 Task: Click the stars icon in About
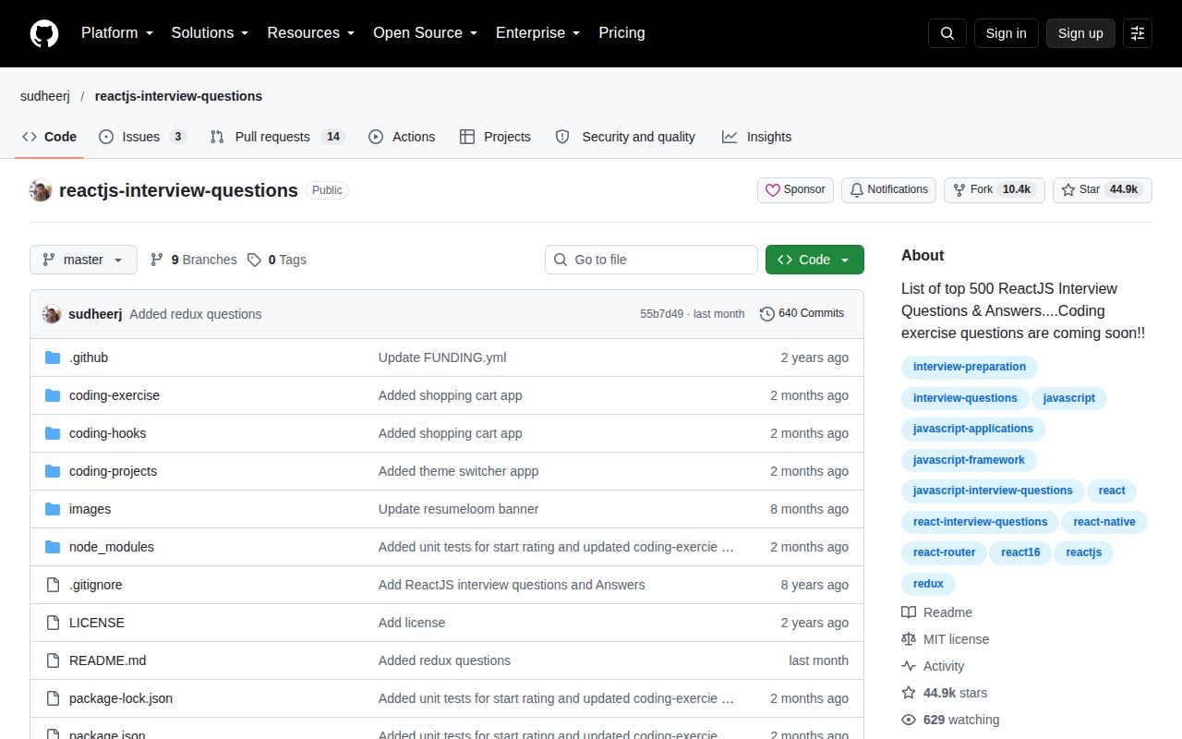click(x=909, y=693)
